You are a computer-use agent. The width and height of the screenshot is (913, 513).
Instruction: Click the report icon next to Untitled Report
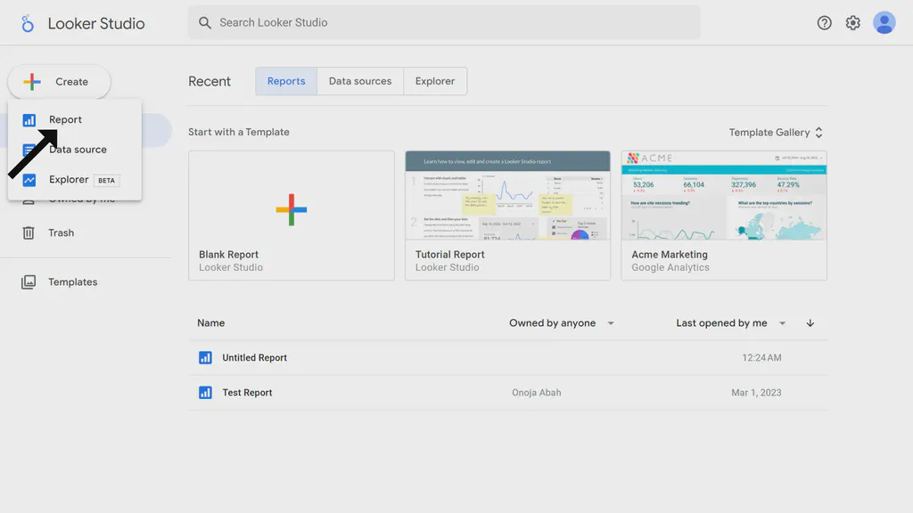coord(206,357)
